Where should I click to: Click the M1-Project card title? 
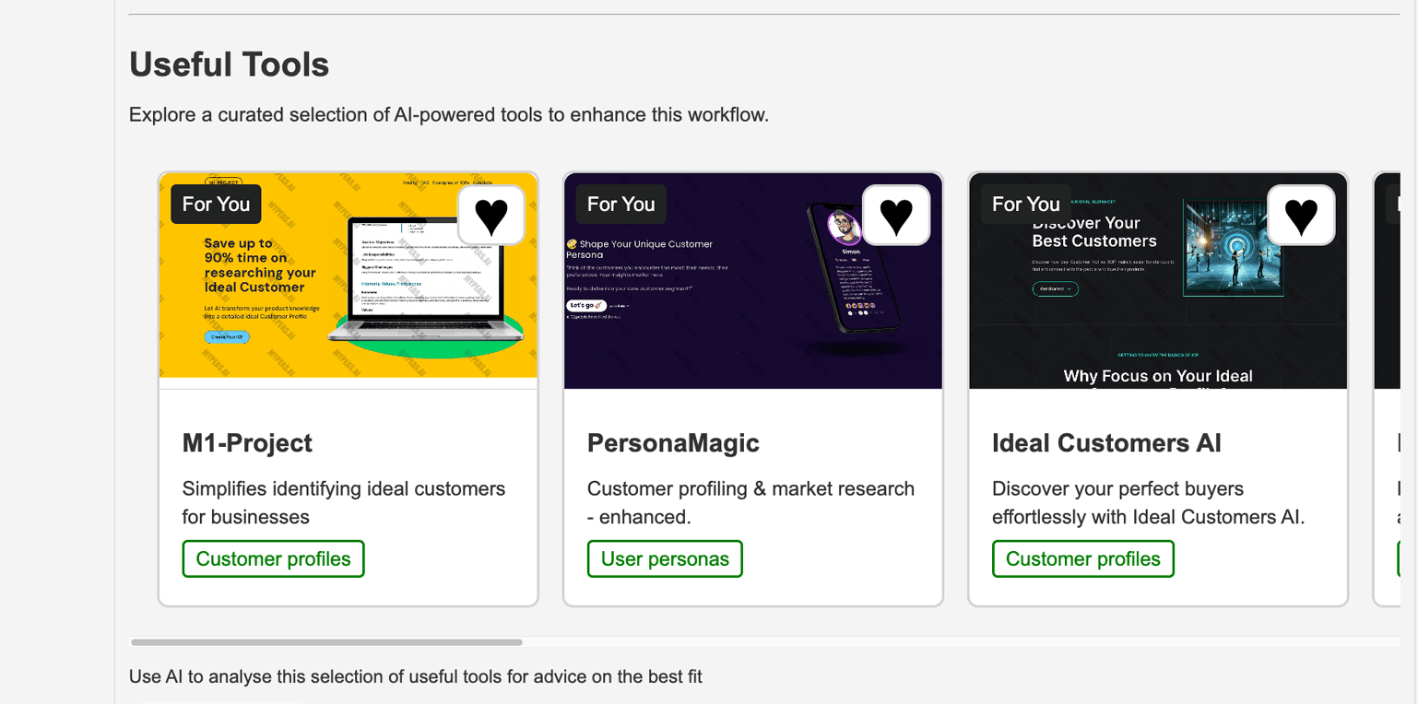pyautogui.click(x=247, y=443)
